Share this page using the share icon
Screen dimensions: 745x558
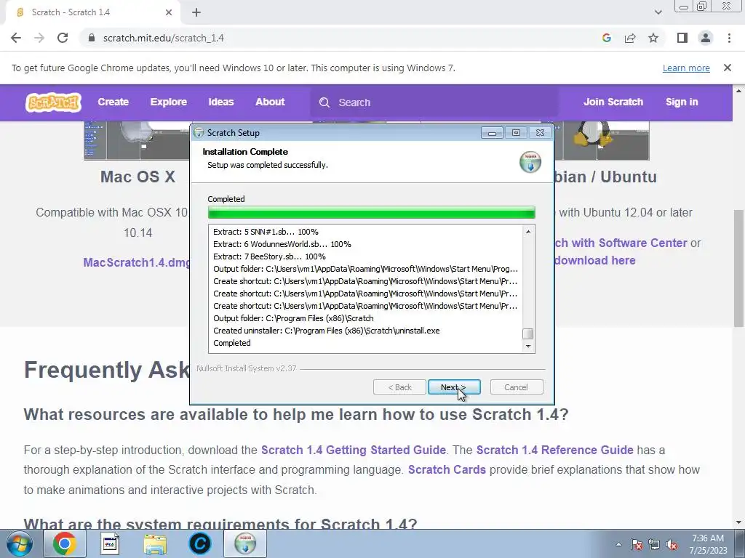tap(630, 38)
